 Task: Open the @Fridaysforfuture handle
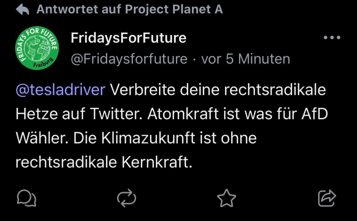pyautogui.click(x=129, y=59)
